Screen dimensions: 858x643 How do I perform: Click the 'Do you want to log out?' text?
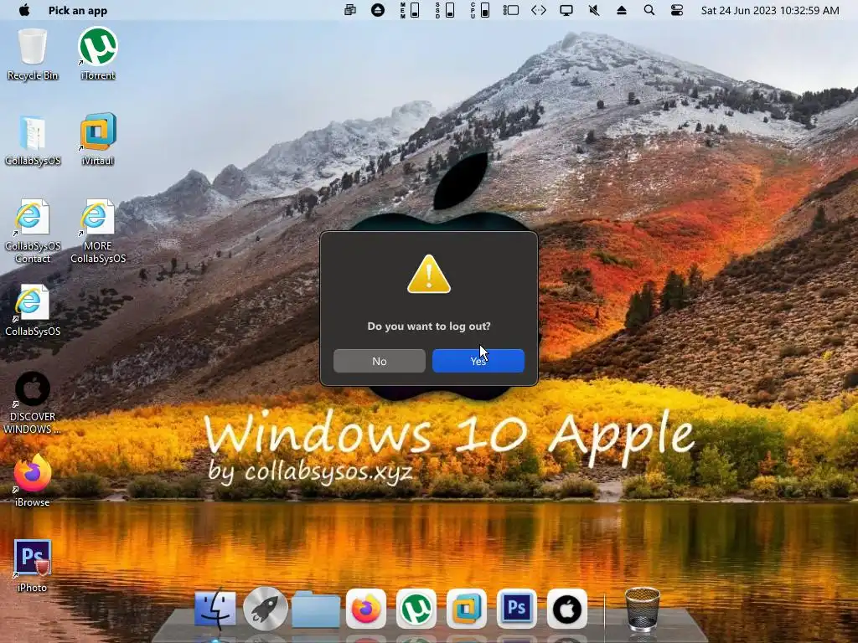(429, 327)
